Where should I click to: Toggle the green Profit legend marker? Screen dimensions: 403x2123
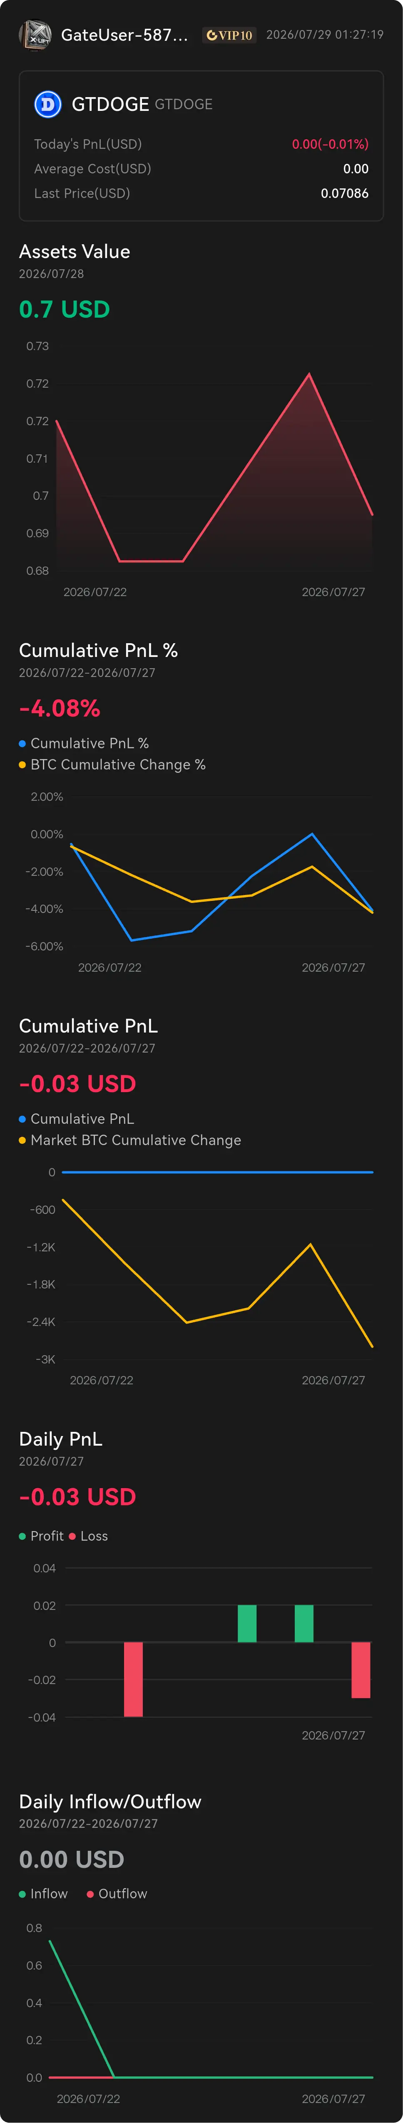22,1536
